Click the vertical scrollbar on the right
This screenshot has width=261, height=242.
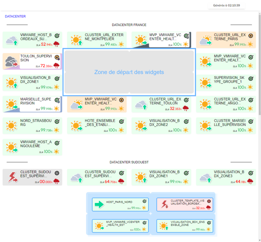(260, 67)
